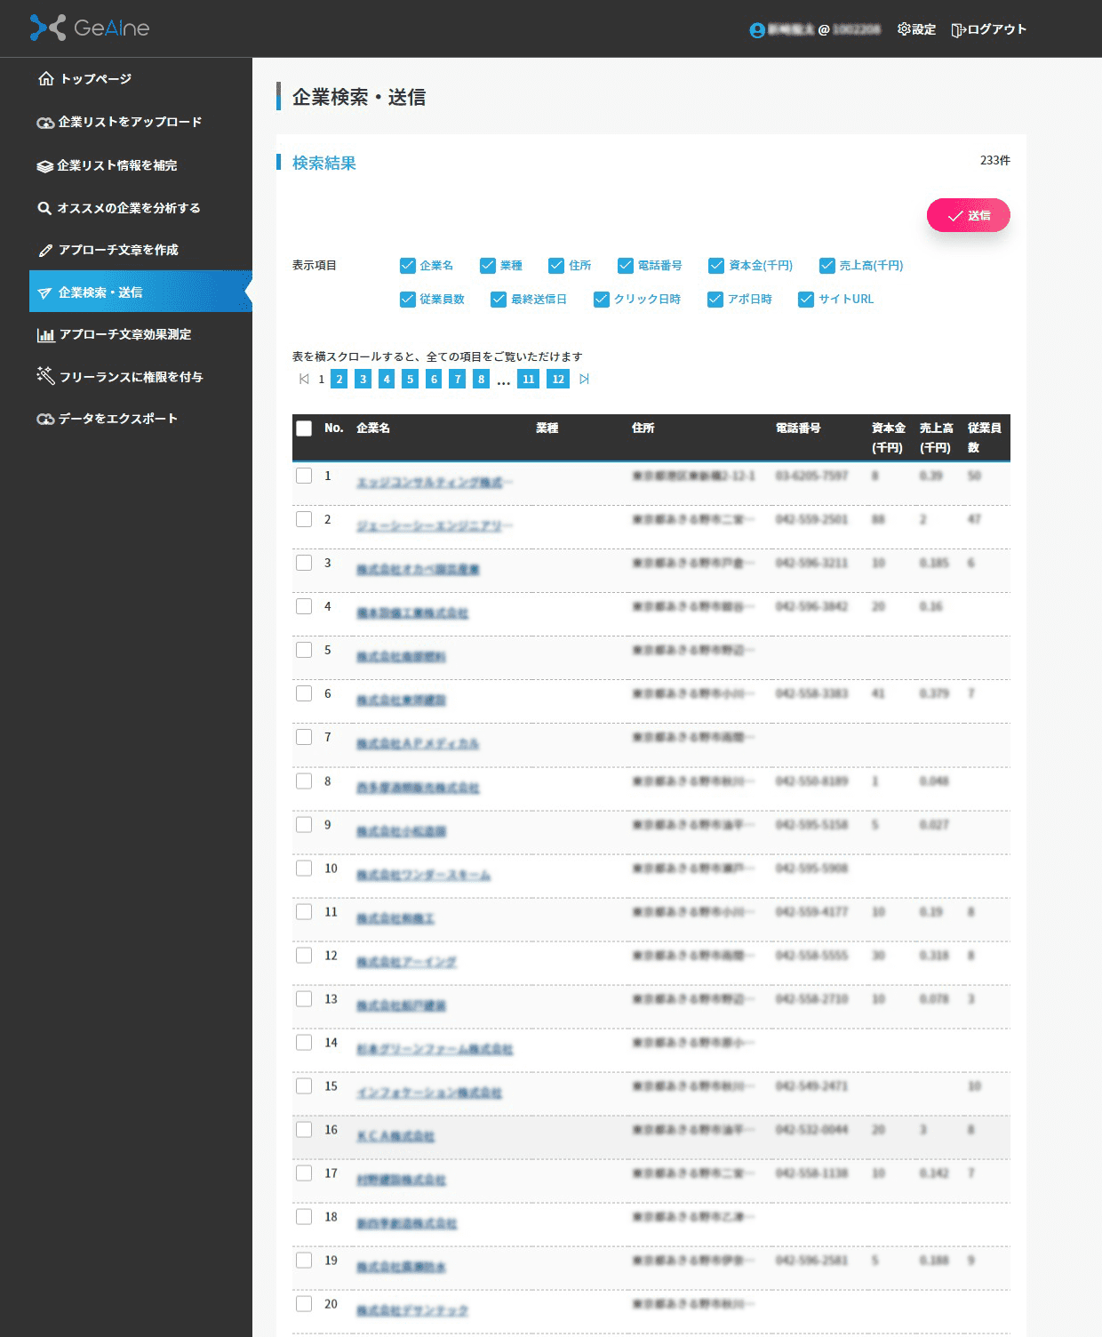Click the wand icon for フリーランスに権限を付与
This screenshot has width=1102, height=1337.
[x=45, y=376]
